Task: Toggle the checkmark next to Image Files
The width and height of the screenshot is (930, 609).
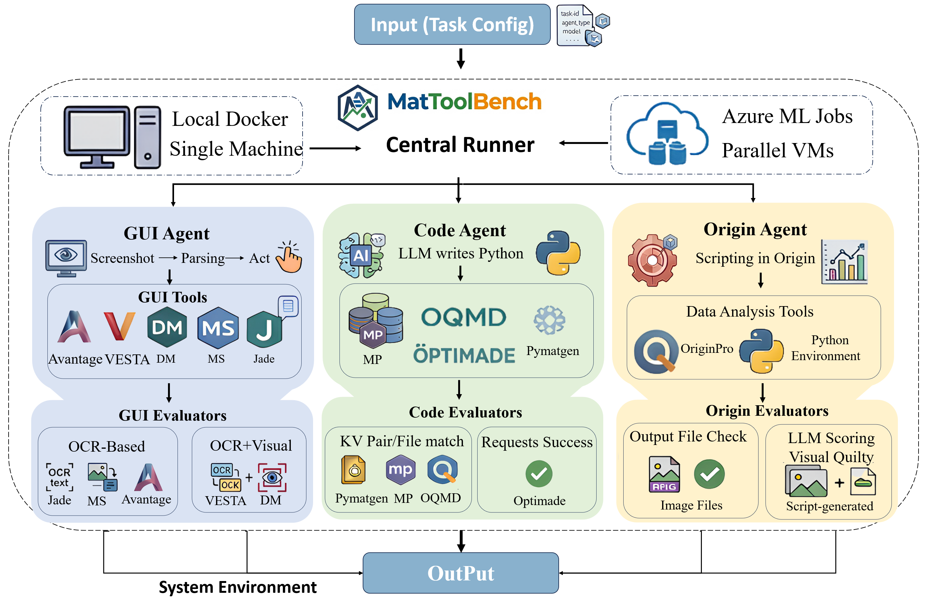Action: pyautogui.click(x=710, y=474)
